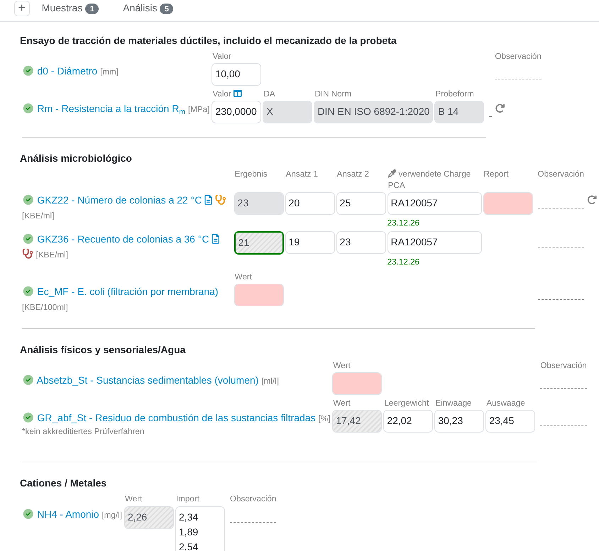Open Absetzb_St - Sustancias sedimentables link
Image resolution: width=599 pixels, height=551 pixels.
tap(148, 380)
